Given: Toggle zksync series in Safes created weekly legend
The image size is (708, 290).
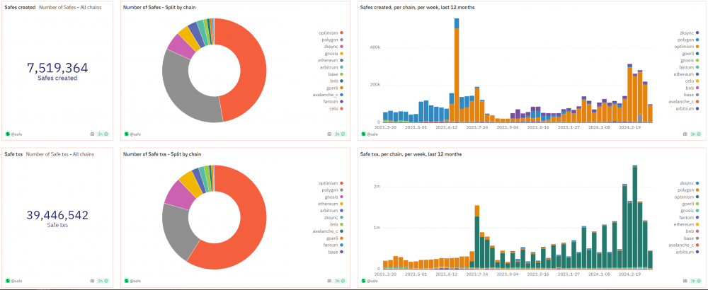Looking at the screenshot, I should coord(689,33).
